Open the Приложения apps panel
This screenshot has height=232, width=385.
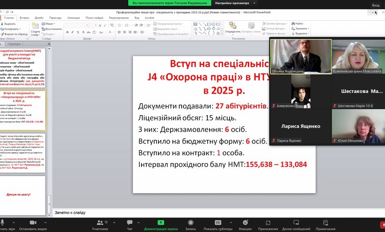point(268,223)
